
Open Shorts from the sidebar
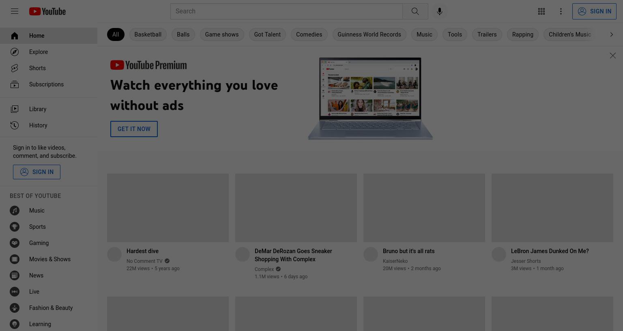pyautogui.click(x=49, y=68)
